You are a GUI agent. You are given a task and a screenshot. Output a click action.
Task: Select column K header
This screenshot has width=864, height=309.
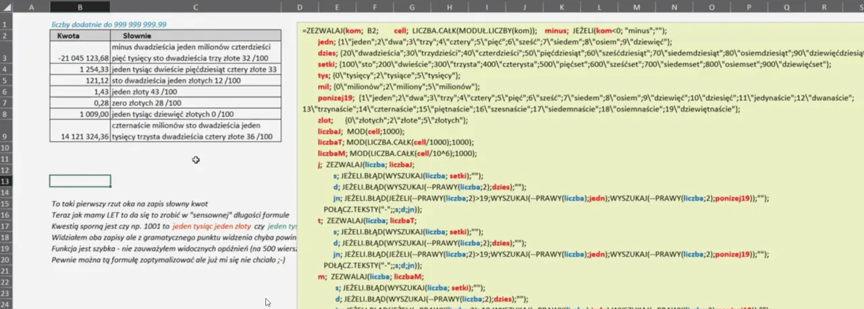[560, 6]
